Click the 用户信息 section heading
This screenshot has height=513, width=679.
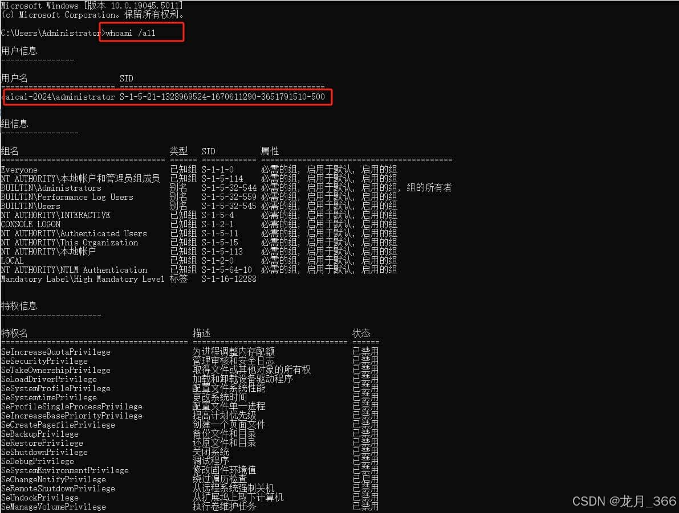tap(19, 51)
